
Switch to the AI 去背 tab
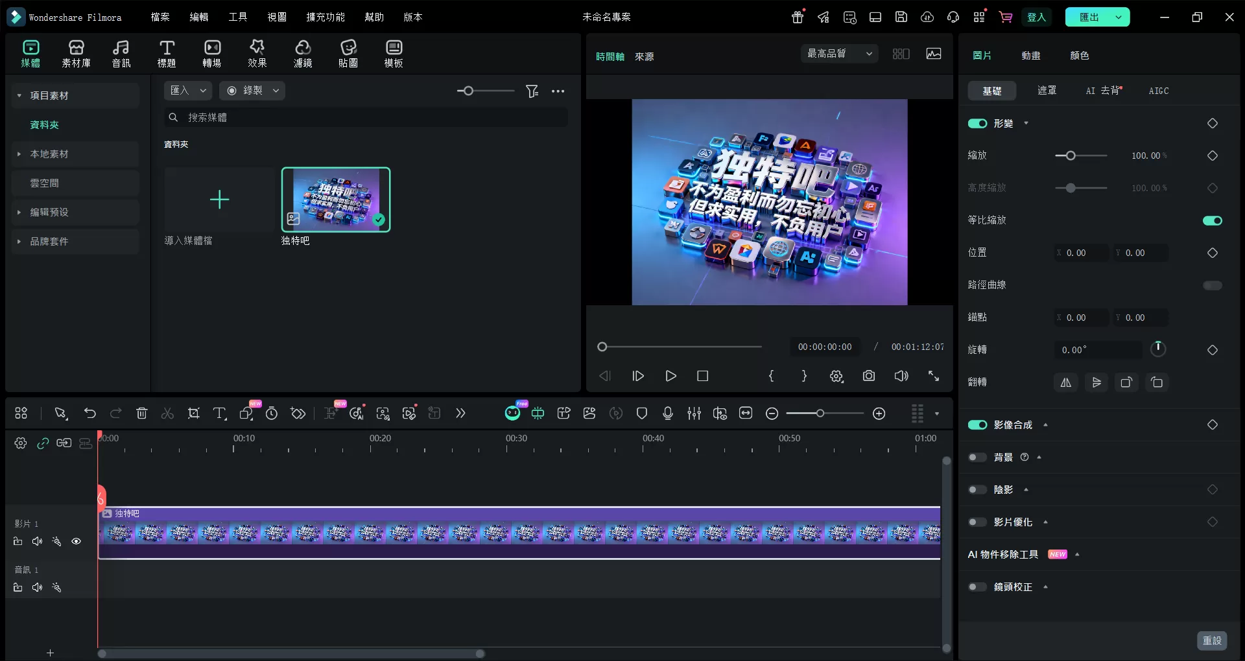click(1103, 91)
